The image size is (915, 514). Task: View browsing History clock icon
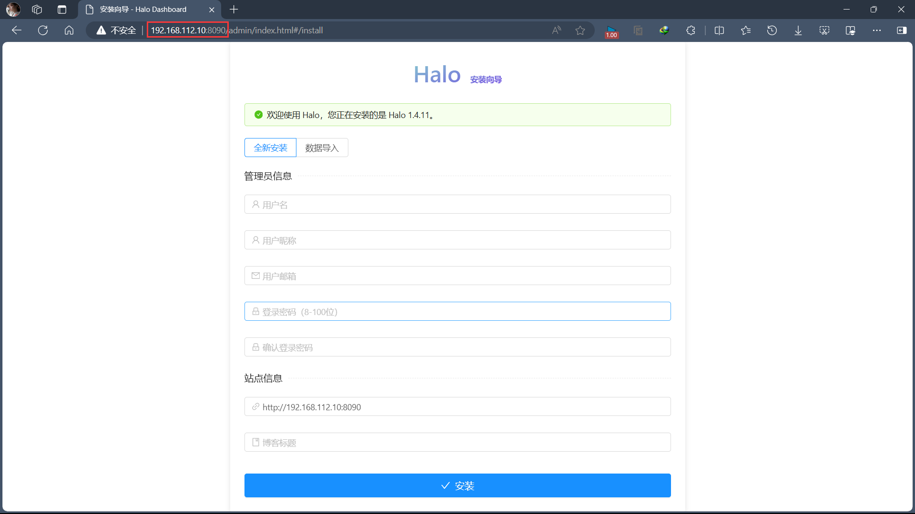point(772,30)
